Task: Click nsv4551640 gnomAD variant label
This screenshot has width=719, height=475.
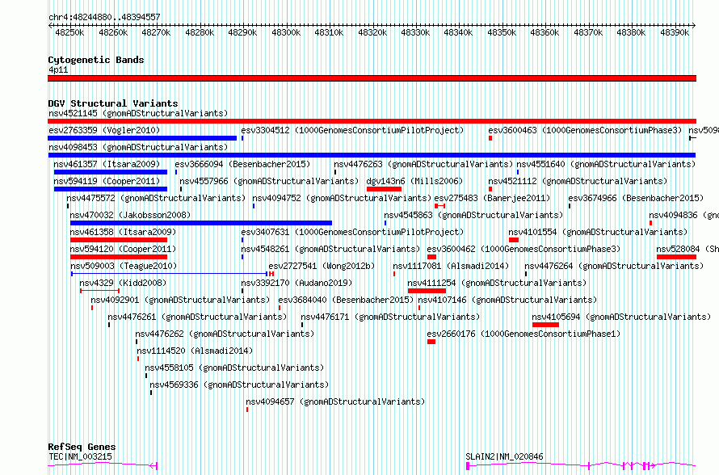Action: click(x=606, y=164)
